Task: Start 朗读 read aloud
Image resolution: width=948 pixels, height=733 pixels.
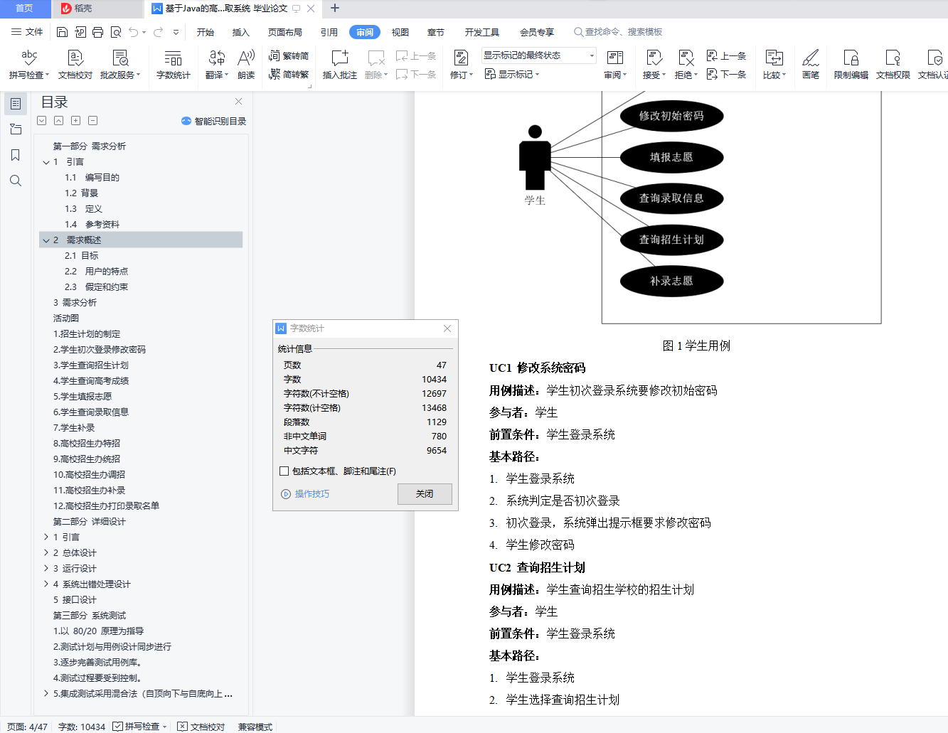Action: click(246, 65)
